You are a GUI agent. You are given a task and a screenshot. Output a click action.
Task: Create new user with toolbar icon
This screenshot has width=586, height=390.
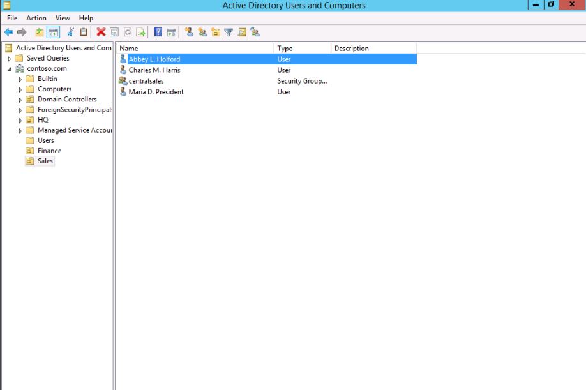190,33
